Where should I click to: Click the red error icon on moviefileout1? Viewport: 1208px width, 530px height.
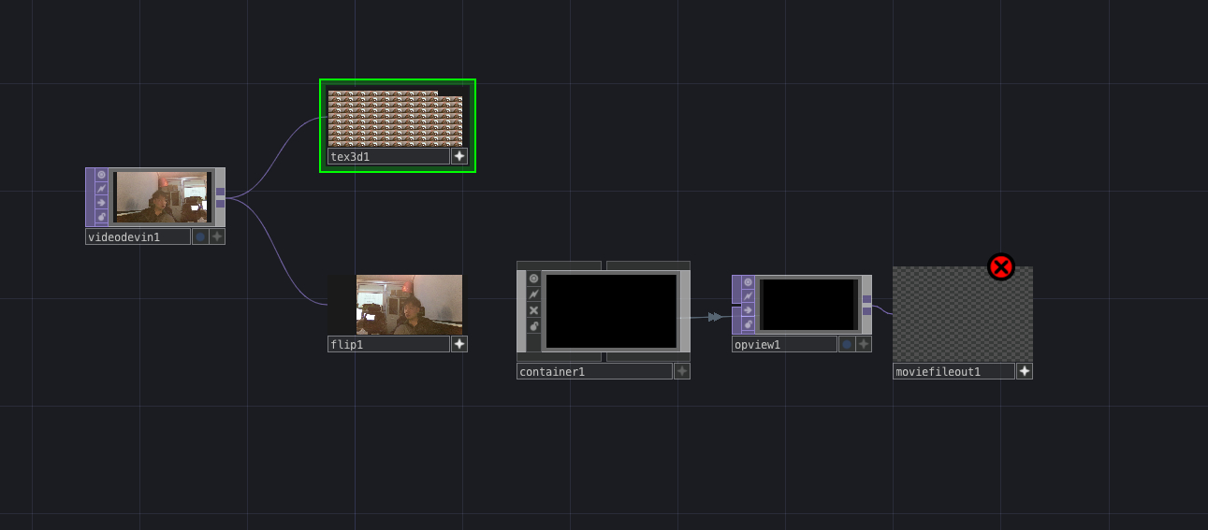[1001, 267]
